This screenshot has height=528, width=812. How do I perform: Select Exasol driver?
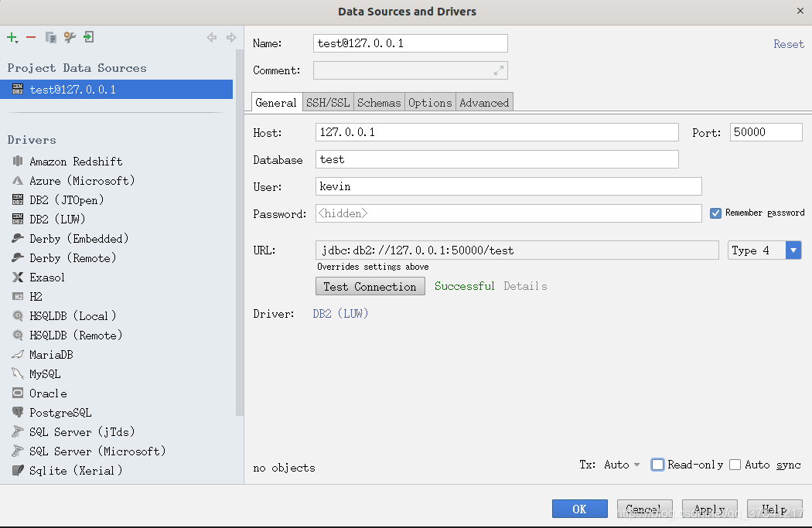coord(39,278)
